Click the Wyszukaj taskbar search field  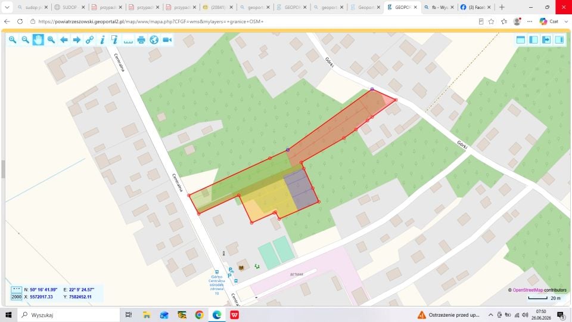[x=69, y=315]
